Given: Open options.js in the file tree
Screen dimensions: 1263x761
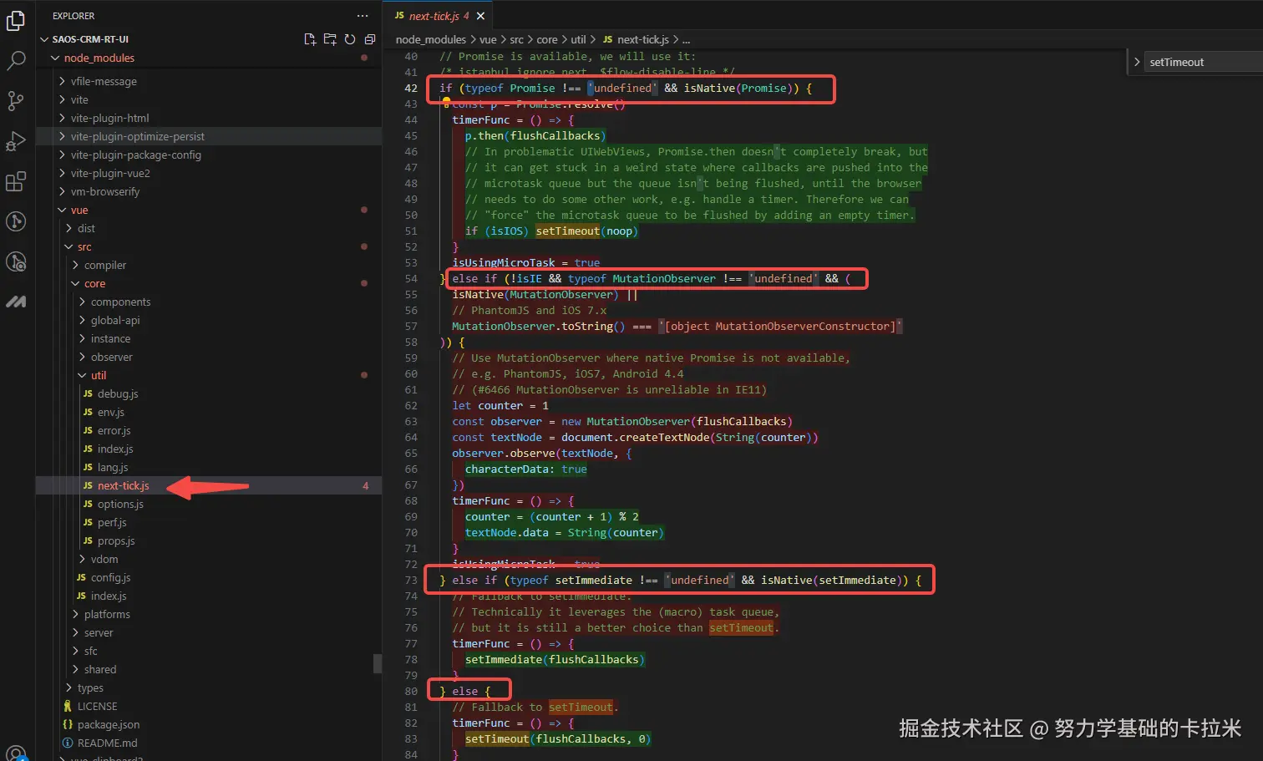Looking at the screenshot, I should click(209, 504).
